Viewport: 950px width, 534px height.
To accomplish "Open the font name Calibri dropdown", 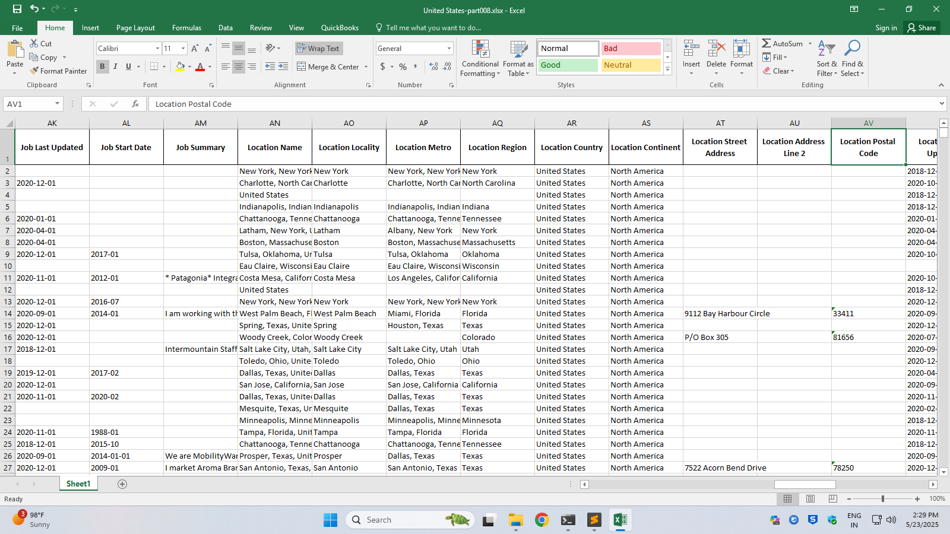I will click(x=157, y=49).
